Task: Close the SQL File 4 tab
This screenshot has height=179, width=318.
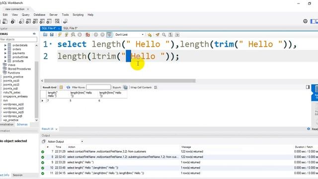Action: click(59, 28)
